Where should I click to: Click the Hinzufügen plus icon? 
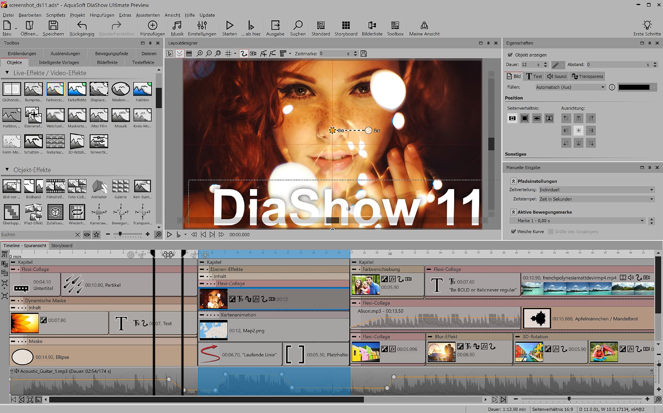152,26
